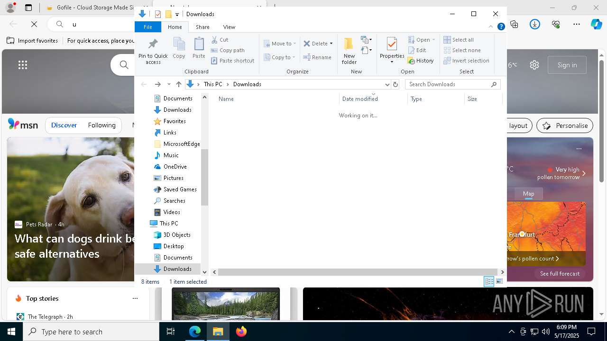Click navigation pane vertical scrollbar
The height and width of the screenshot is (341, 607).
(204, 178)
